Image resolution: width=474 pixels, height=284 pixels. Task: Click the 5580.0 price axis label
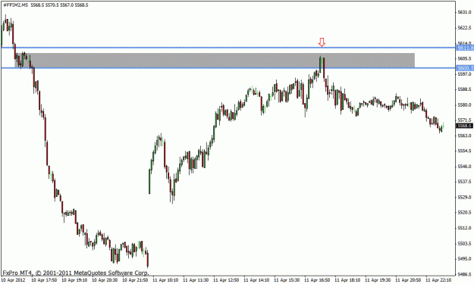click(465, 105)
